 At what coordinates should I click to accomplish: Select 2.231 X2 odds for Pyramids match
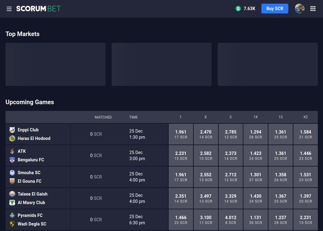click(305, 220)
